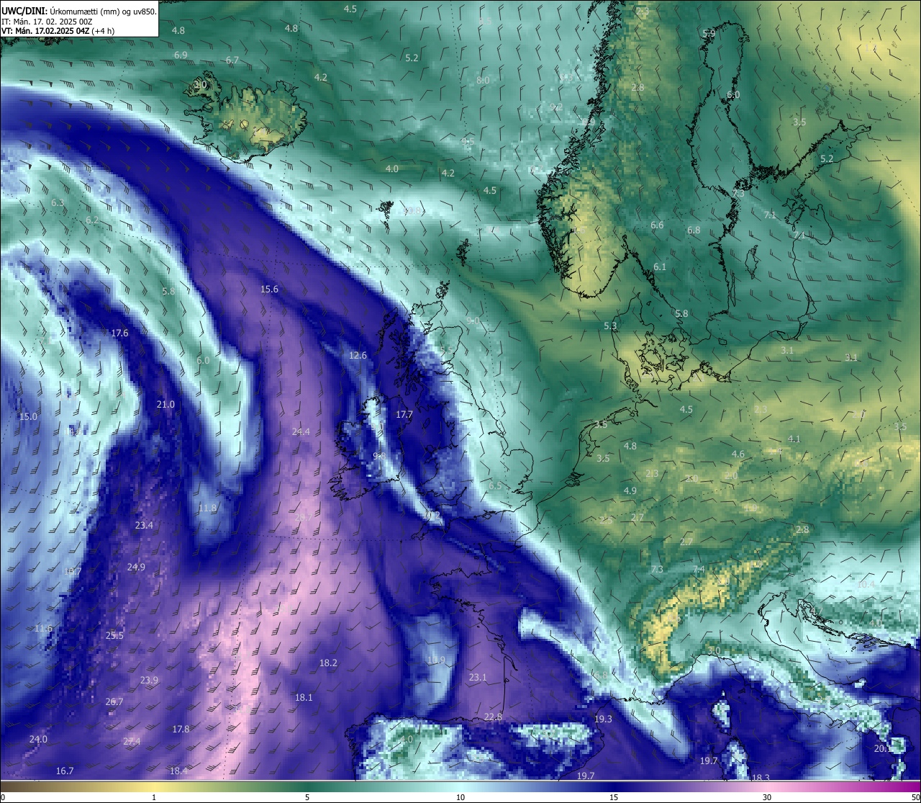Select the 5.9 value label
921x803 pixels.
709,34
